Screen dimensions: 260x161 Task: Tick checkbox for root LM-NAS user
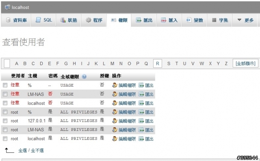pos(5,130)
